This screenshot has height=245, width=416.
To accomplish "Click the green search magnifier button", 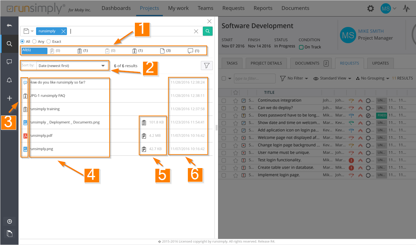I will click(208, 31).
